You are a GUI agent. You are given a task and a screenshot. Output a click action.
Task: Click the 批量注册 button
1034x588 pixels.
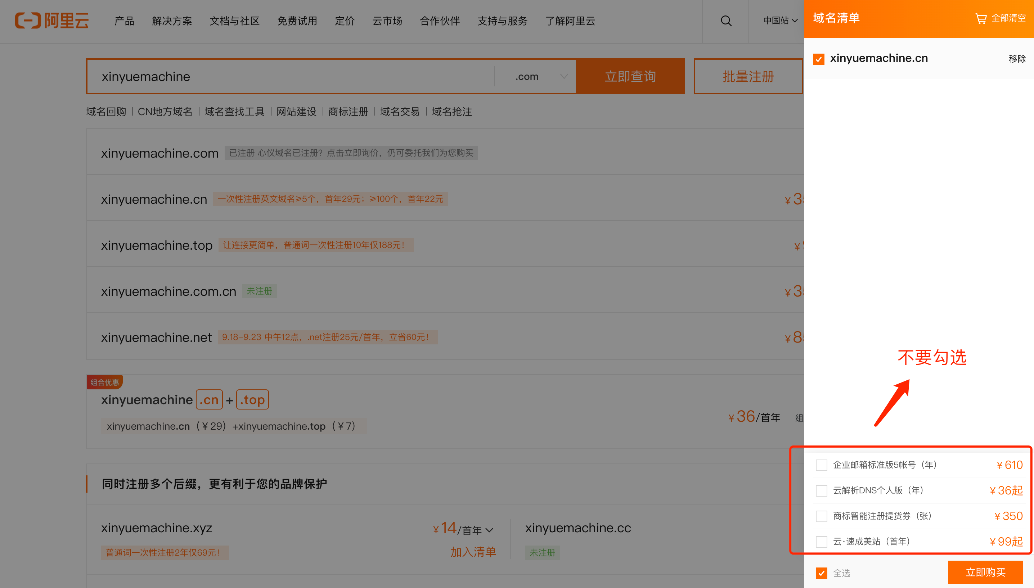(x=748, y=76)
